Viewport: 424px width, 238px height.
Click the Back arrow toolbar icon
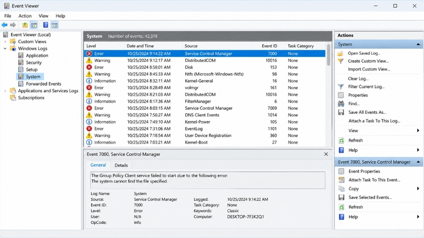(x=4, y=25)
